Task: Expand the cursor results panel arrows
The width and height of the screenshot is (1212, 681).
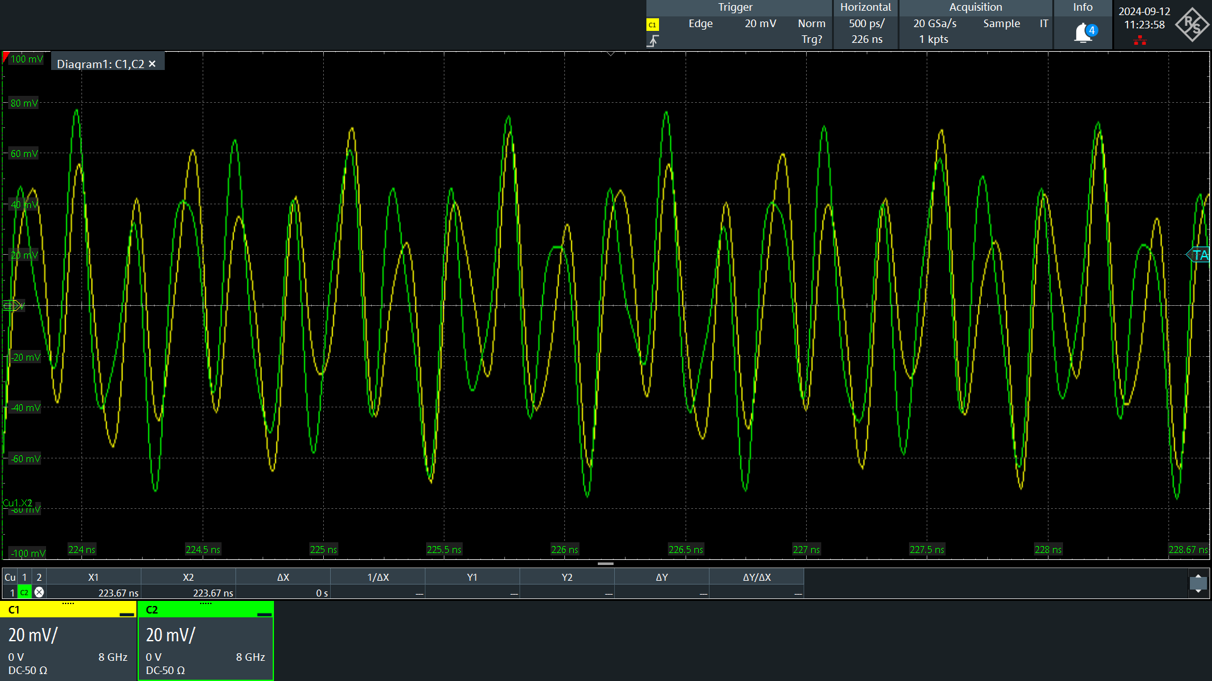Action: point(1197,583)
